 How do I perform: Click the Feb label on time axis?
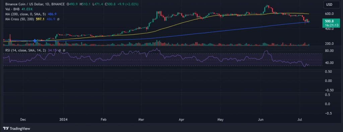pyautogui.click(x=104, y=120)
